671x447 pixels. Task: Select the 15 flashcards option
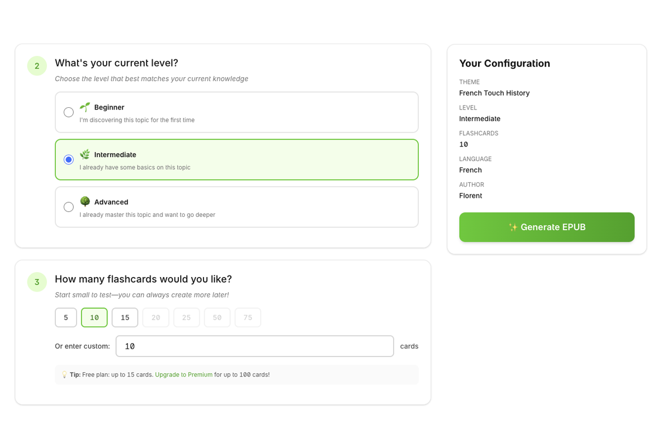coord(125,317)
